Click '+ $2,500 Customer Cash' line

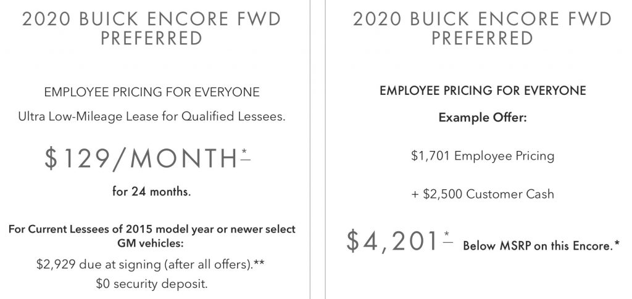point(483,194)
